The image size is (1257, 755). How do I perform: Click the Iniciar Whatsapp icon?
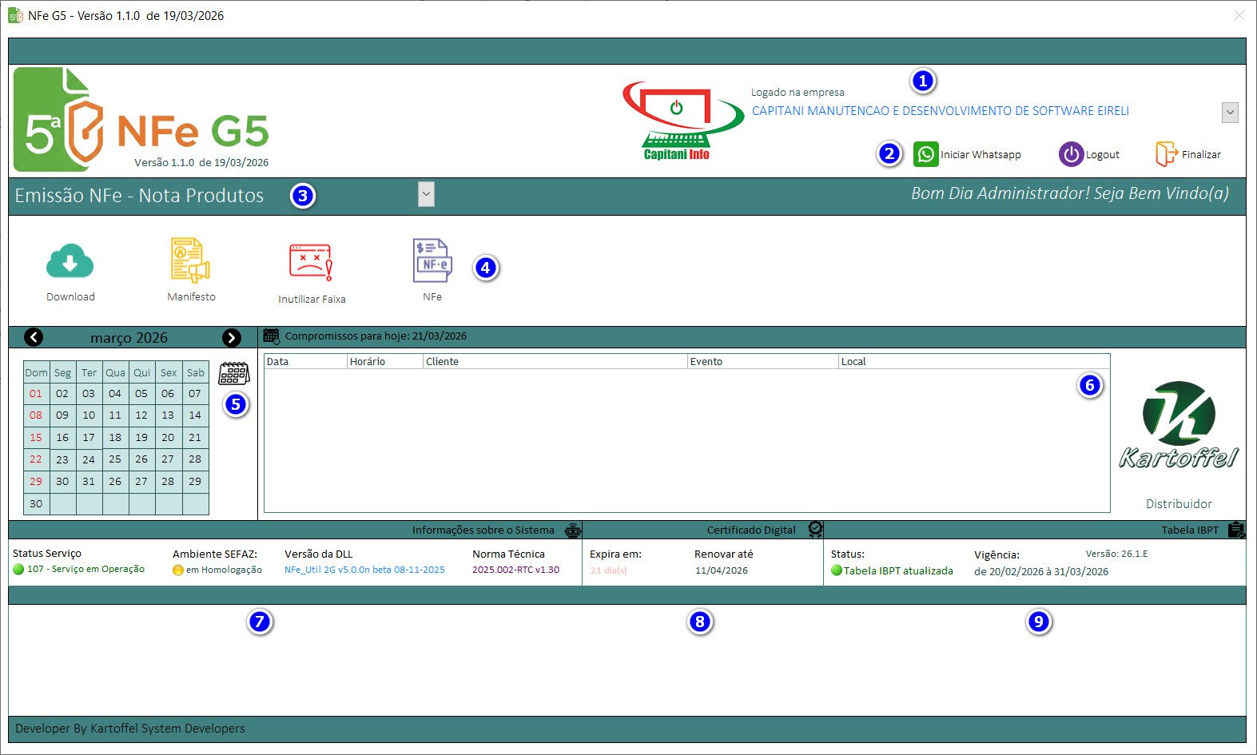(925, 154)
